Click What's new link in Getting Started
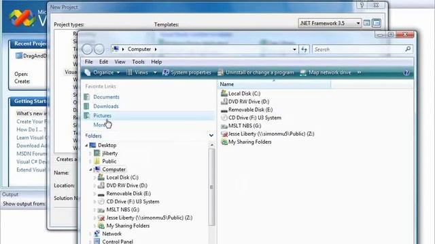Screen dimensions: 435x244 pyautogui.click(x=31, y=113)
